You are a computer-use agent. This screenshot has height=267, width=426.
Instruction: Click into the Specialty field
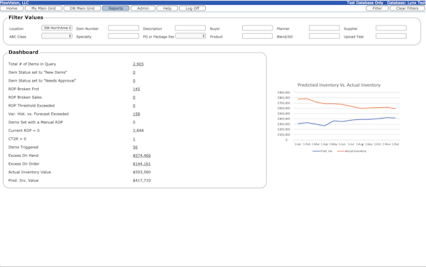pos(124,36)
